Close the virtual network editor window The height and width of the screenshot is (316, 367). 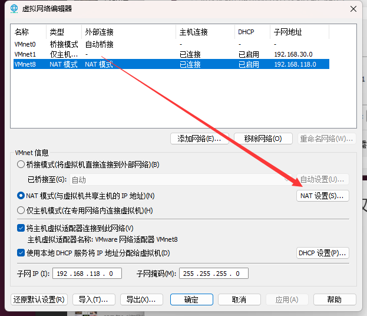353,9
